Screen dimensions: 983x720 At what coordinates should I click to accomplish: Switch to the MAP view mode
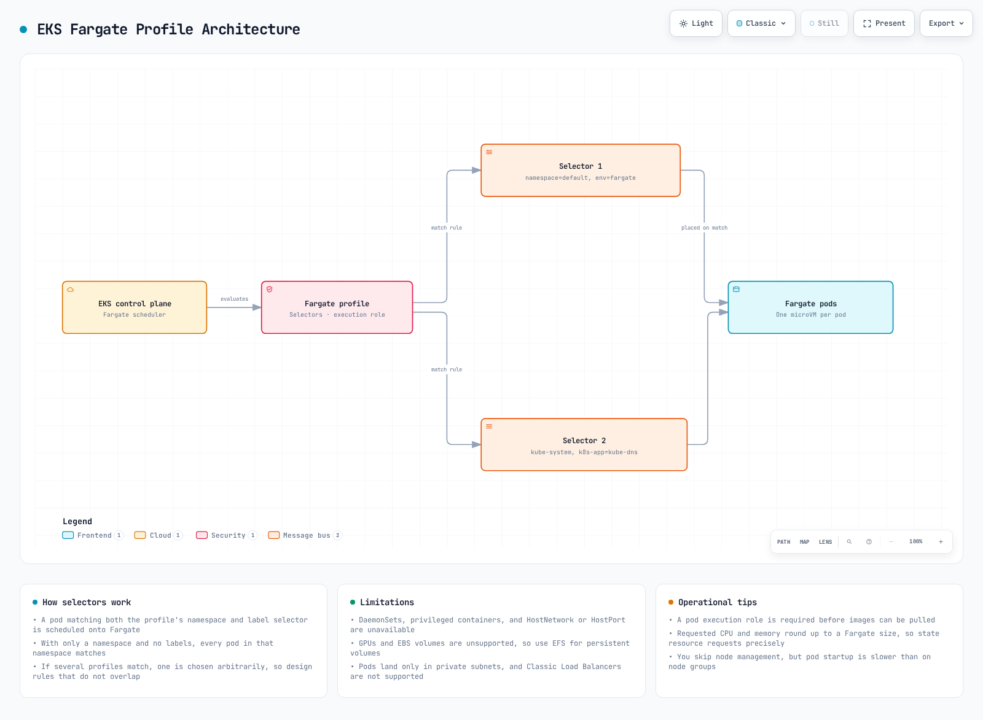805,542
